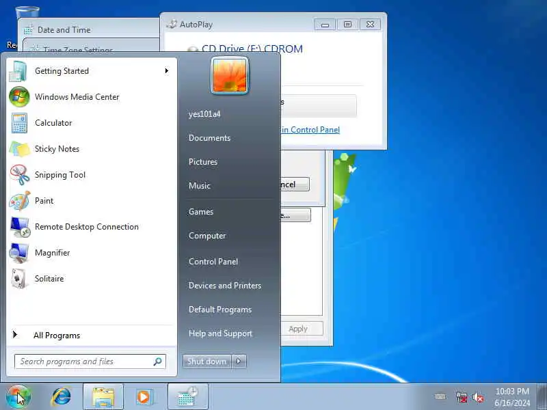Expand the Getting Started submenu arrow
This screenshot has width=547, height=410.
[x=167, y=71]
